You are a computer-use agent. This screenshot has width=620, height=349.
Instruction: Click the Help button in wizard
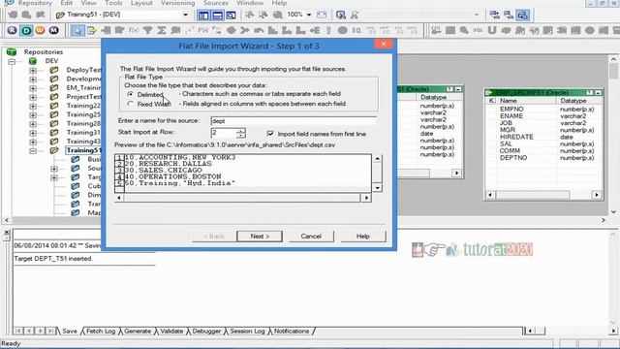pyautogui.click(x=363, y=237)
